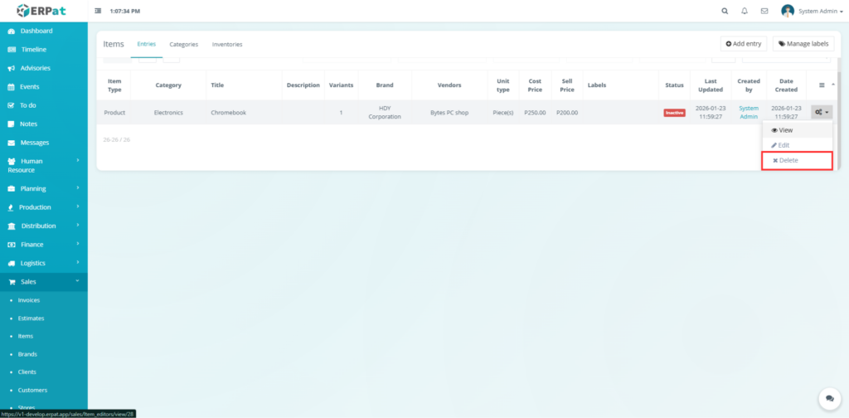
Task: Click the search magnifier icon in header
Action: 725,11
